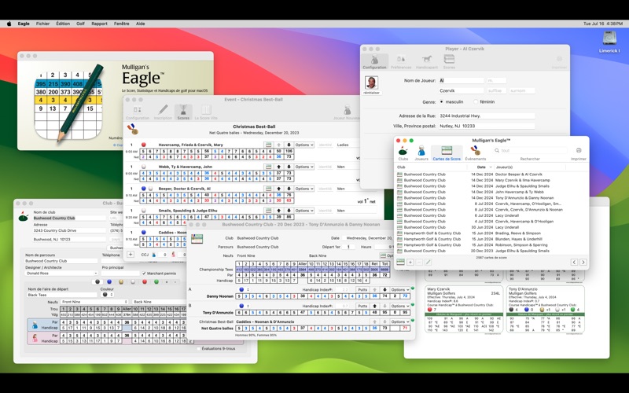The height and width of the screenshot is (393, 629).
Task: Open the Fichier menu
Action: click(x=43, y=24)
